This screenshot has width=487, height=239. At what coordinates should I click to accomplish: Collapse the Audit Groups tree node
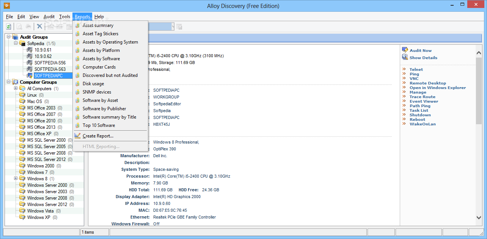click(x=9, y=37)
